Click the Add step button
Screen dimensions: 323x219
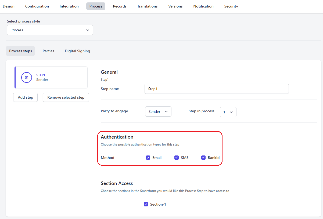(26, 97)
